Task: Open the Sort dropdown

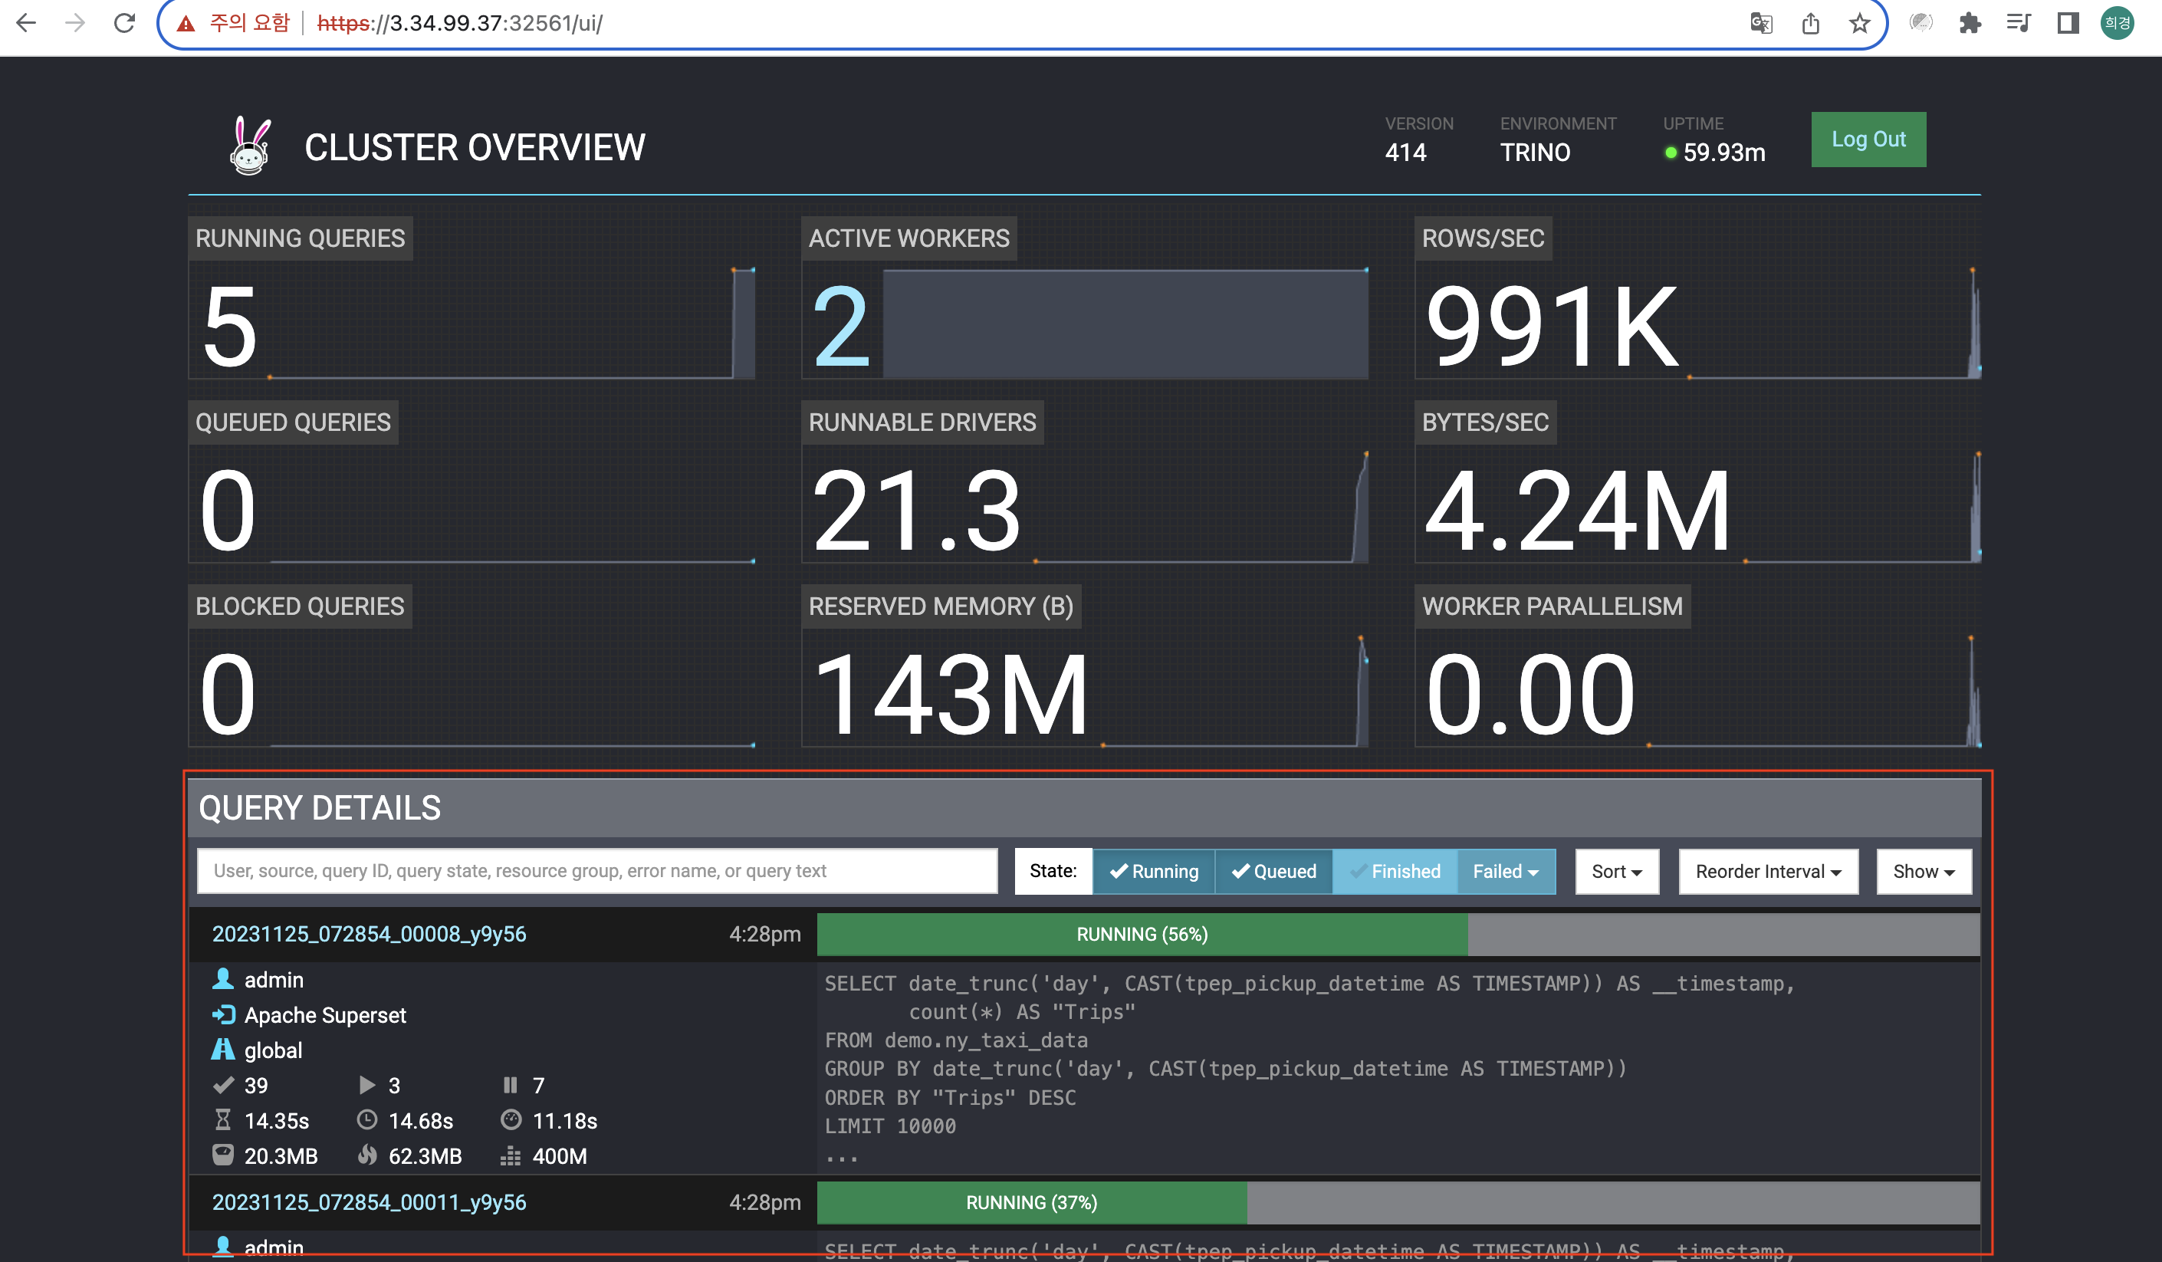Action: pos(1617,872)
